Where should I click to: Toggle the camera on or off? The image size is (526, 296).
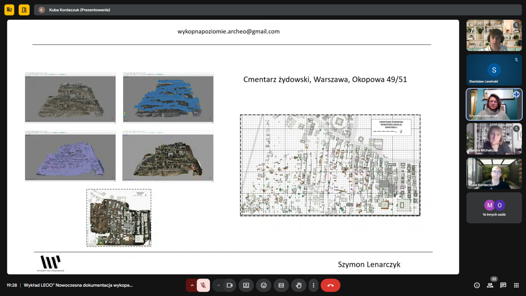point(229,285)
